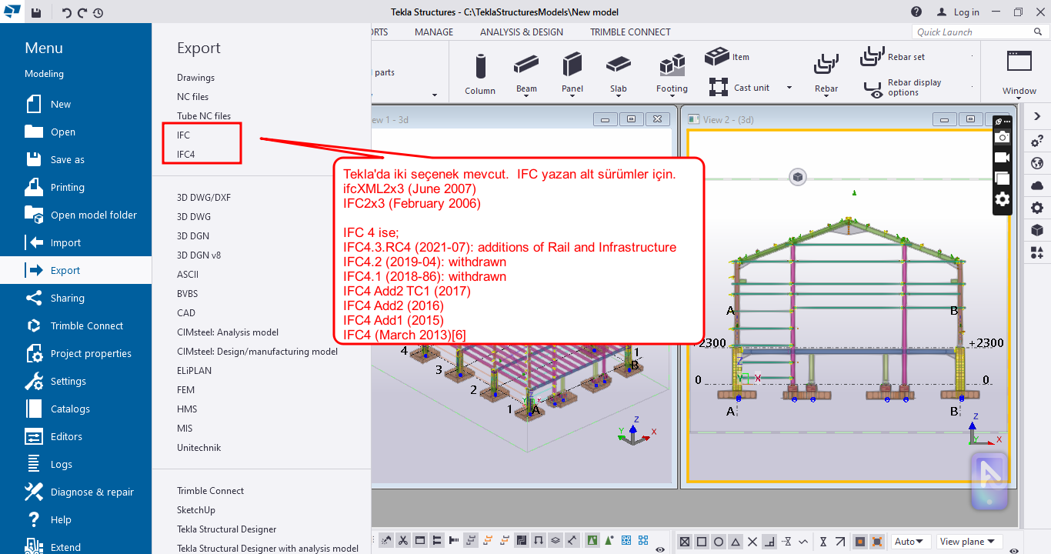
Task: Click the Rebar set tool
Action: coord(893,56)
